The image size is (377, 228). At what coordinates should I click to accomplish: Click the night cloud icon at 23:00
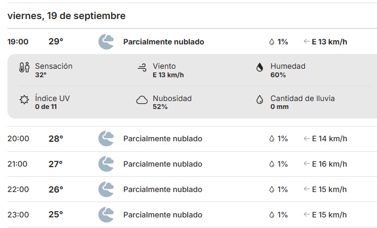tap(106, 215)
